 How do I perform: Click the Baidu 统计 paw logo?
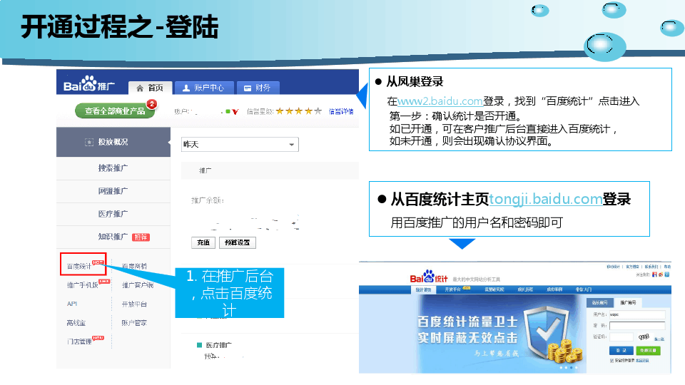click(428, 277)
